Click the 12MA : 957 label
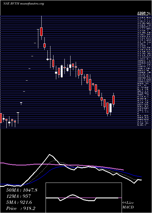Image resolution: width=152 pixels, height=213 pixels. click(19, 196)
